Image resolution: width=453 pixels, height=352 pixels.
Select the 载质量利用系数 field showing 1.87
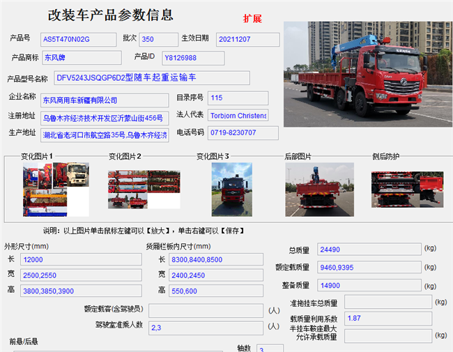pyautogui.click(x=383, y=319)
